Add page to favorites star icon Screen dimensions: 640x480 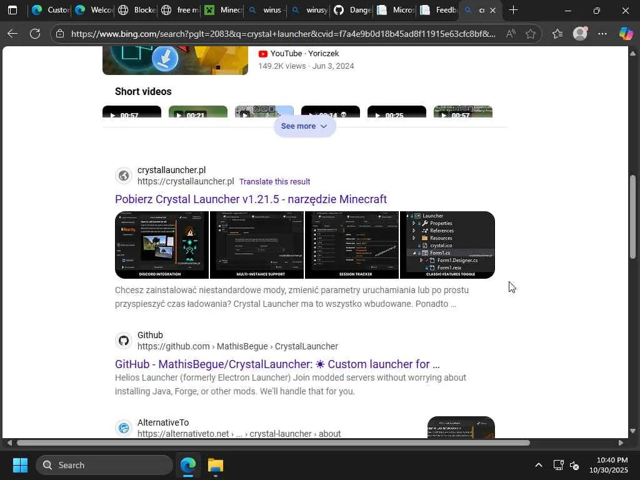click(531, 34)
